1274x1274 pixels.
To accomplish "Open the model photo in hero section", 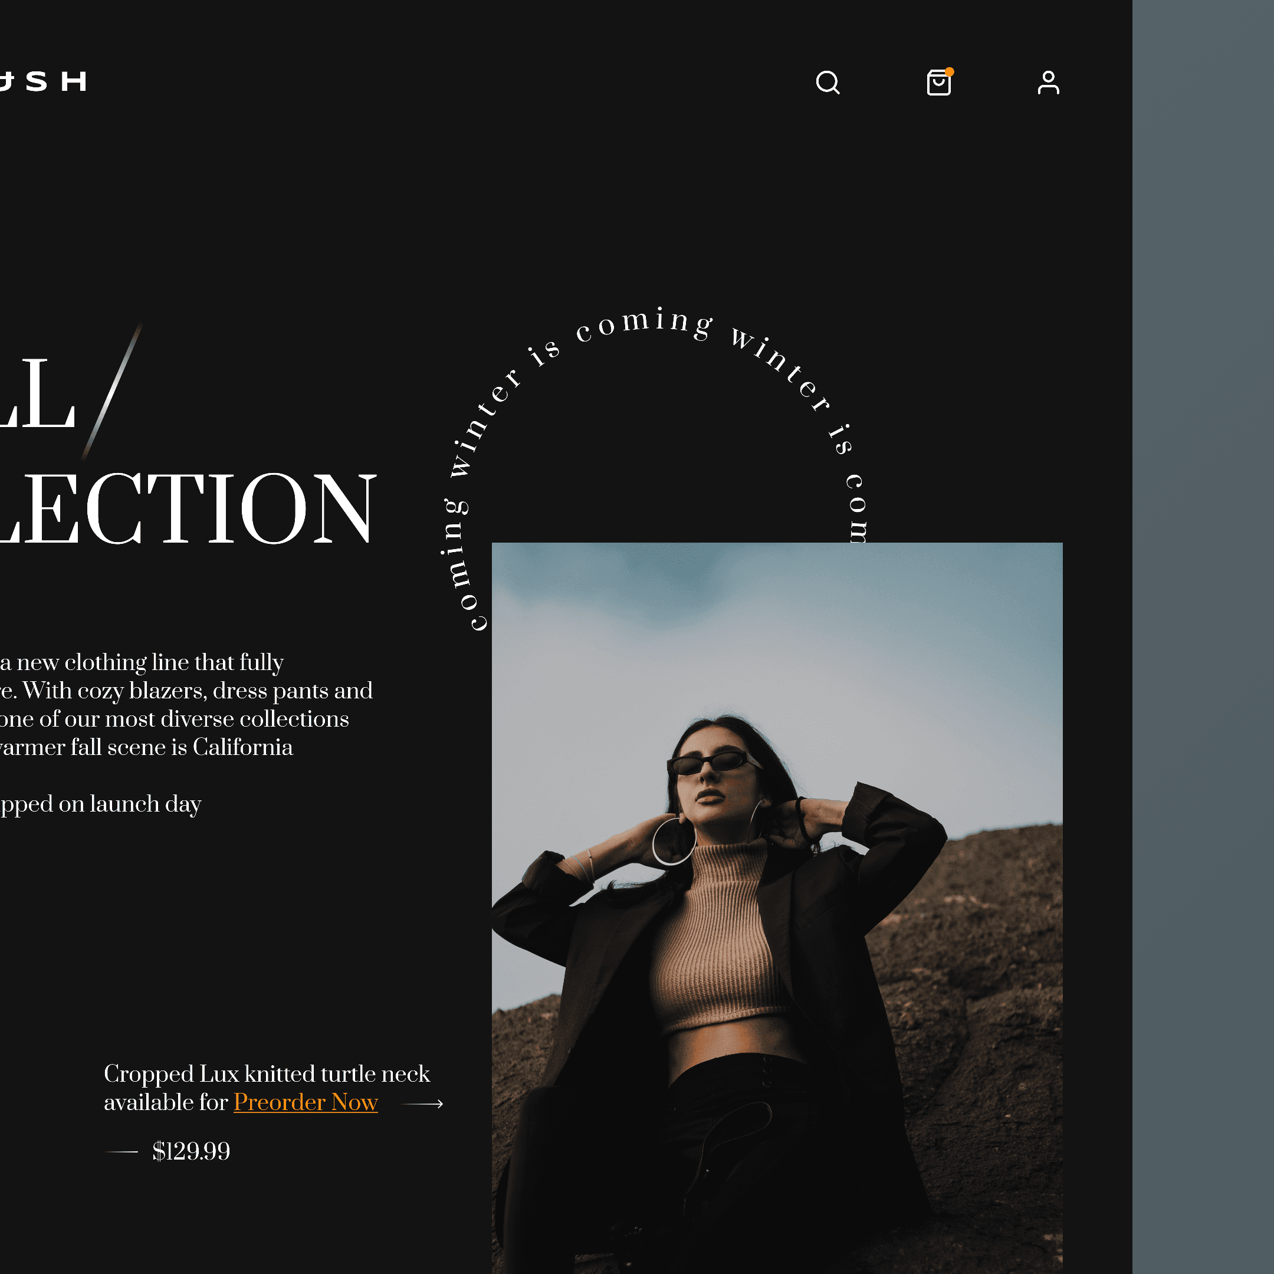I will (777, 908).
